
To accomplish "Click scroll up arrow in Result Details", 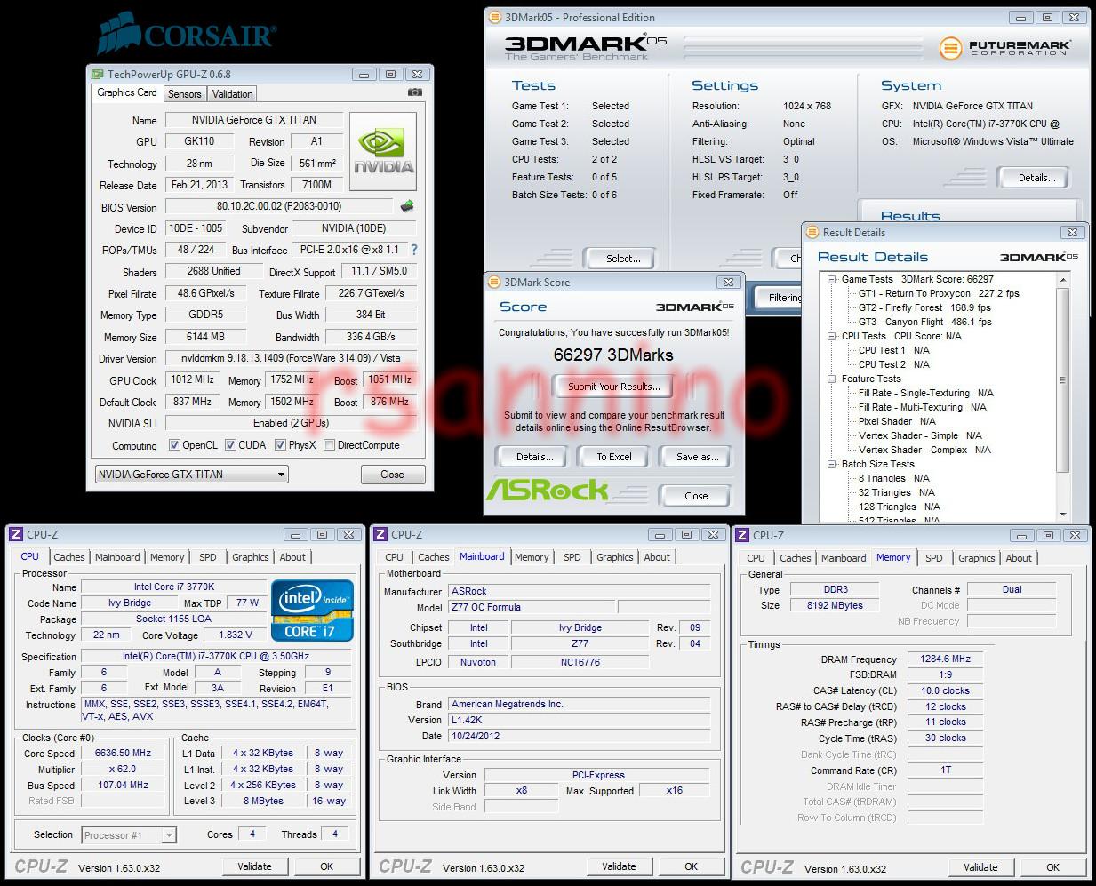I will point(1063,279).
